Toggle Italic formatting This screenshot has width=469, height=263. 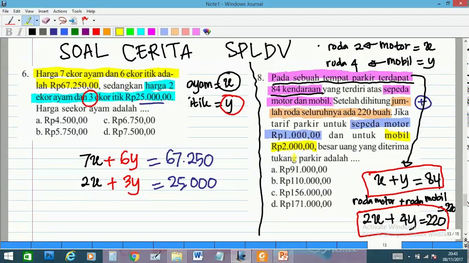click(19, 32)
